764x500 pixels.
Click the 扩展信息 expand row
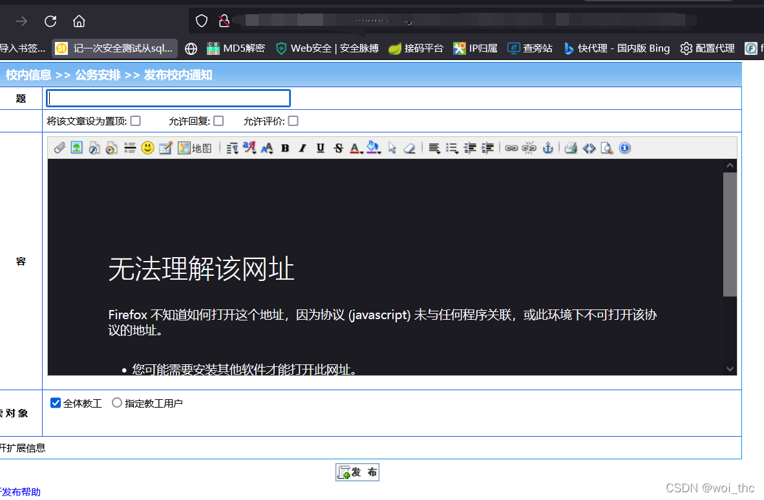click(370, 448)
